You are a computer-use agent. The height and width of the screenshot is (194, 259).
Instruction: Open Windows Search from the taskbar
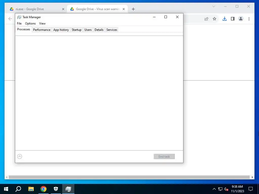pos(18,189)
